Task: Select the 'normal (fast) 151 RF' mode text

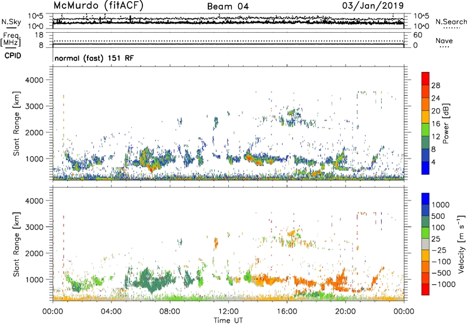Action: 94,58
